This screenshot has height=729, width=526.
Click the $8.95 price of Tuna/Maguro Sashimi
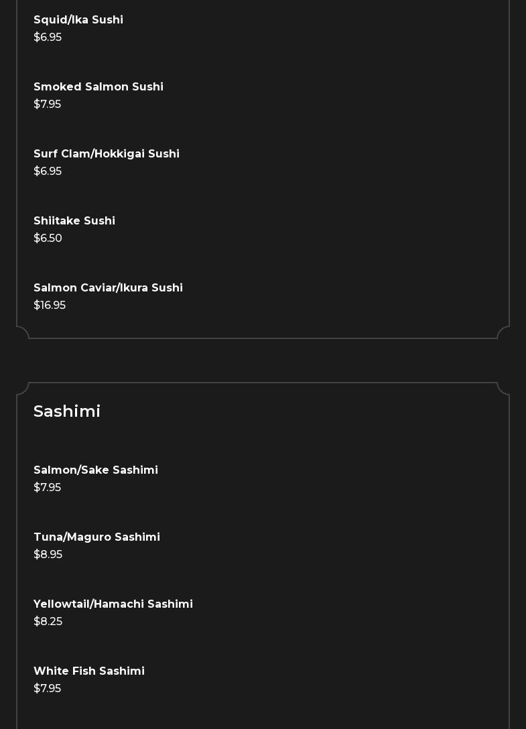click(x=48, y=555)
